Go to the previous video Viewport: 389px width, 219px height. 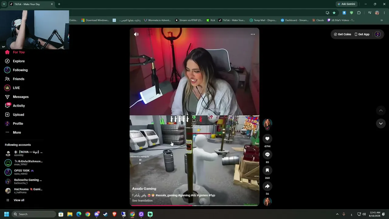pos(381,110)
